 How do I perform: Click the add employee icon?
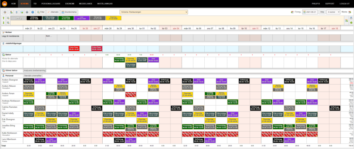[11, 12]
